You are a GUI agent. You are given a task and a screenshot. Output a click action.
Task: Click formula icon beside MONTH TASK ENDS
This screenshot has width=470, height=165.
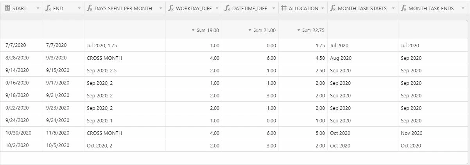(404, 8)
